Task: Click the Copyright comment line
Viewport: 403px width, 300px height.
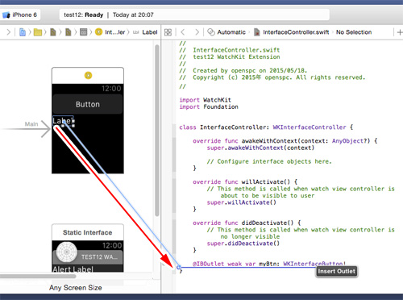Action: coord(272,77)
